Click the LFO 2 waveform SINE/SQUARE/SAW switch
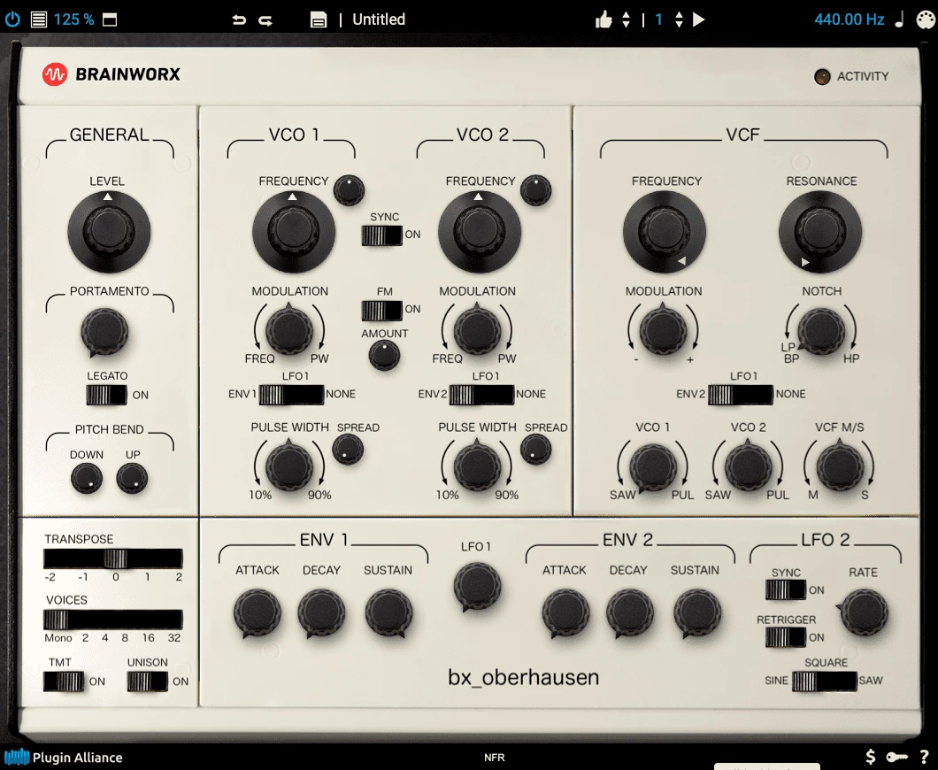The width and height of the screenshot is (938, 770). pyautogui.click(x=825, y=681)
